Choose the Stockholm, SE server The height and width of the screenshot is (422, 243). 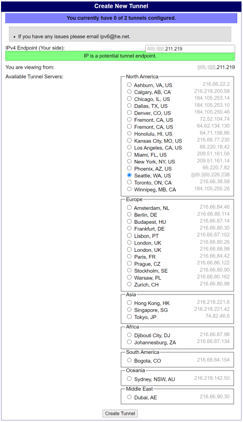tap(130, 271)
